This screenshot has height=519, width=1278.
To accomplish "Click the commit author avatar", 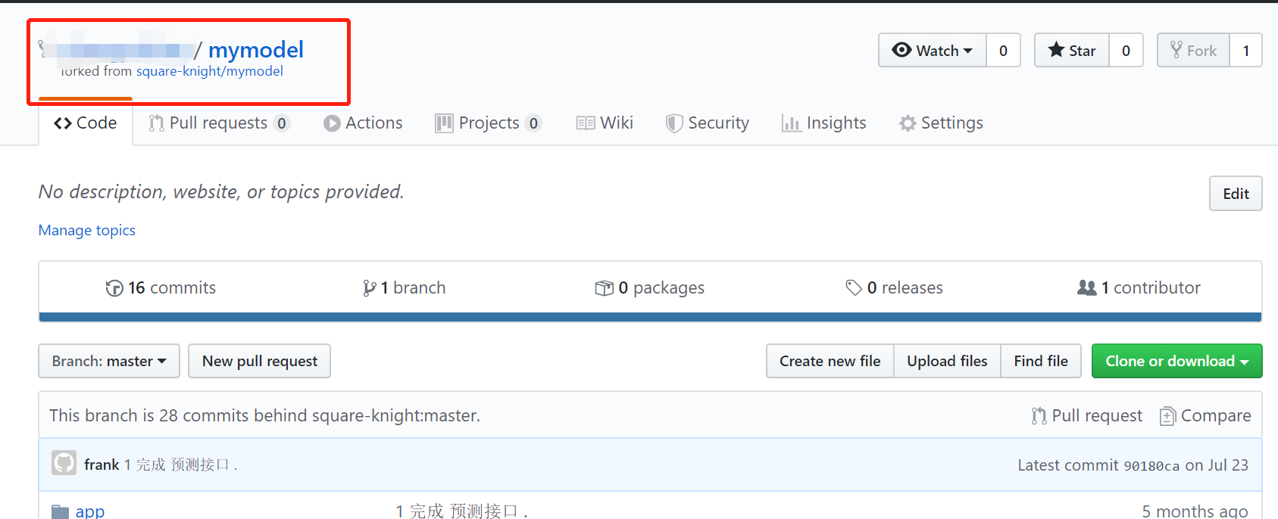I will [64, 463].
